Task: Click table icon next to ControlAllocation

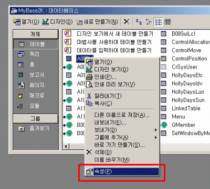Action: [x=163, y=42]
